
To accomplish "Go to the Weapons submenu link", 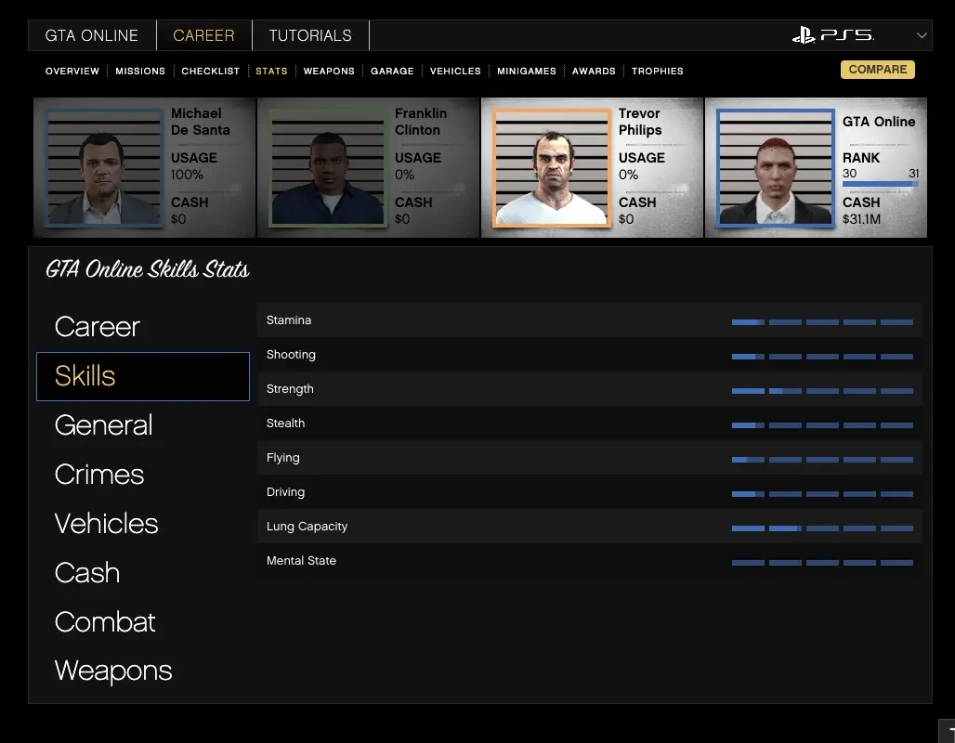I will pos(329,71).
